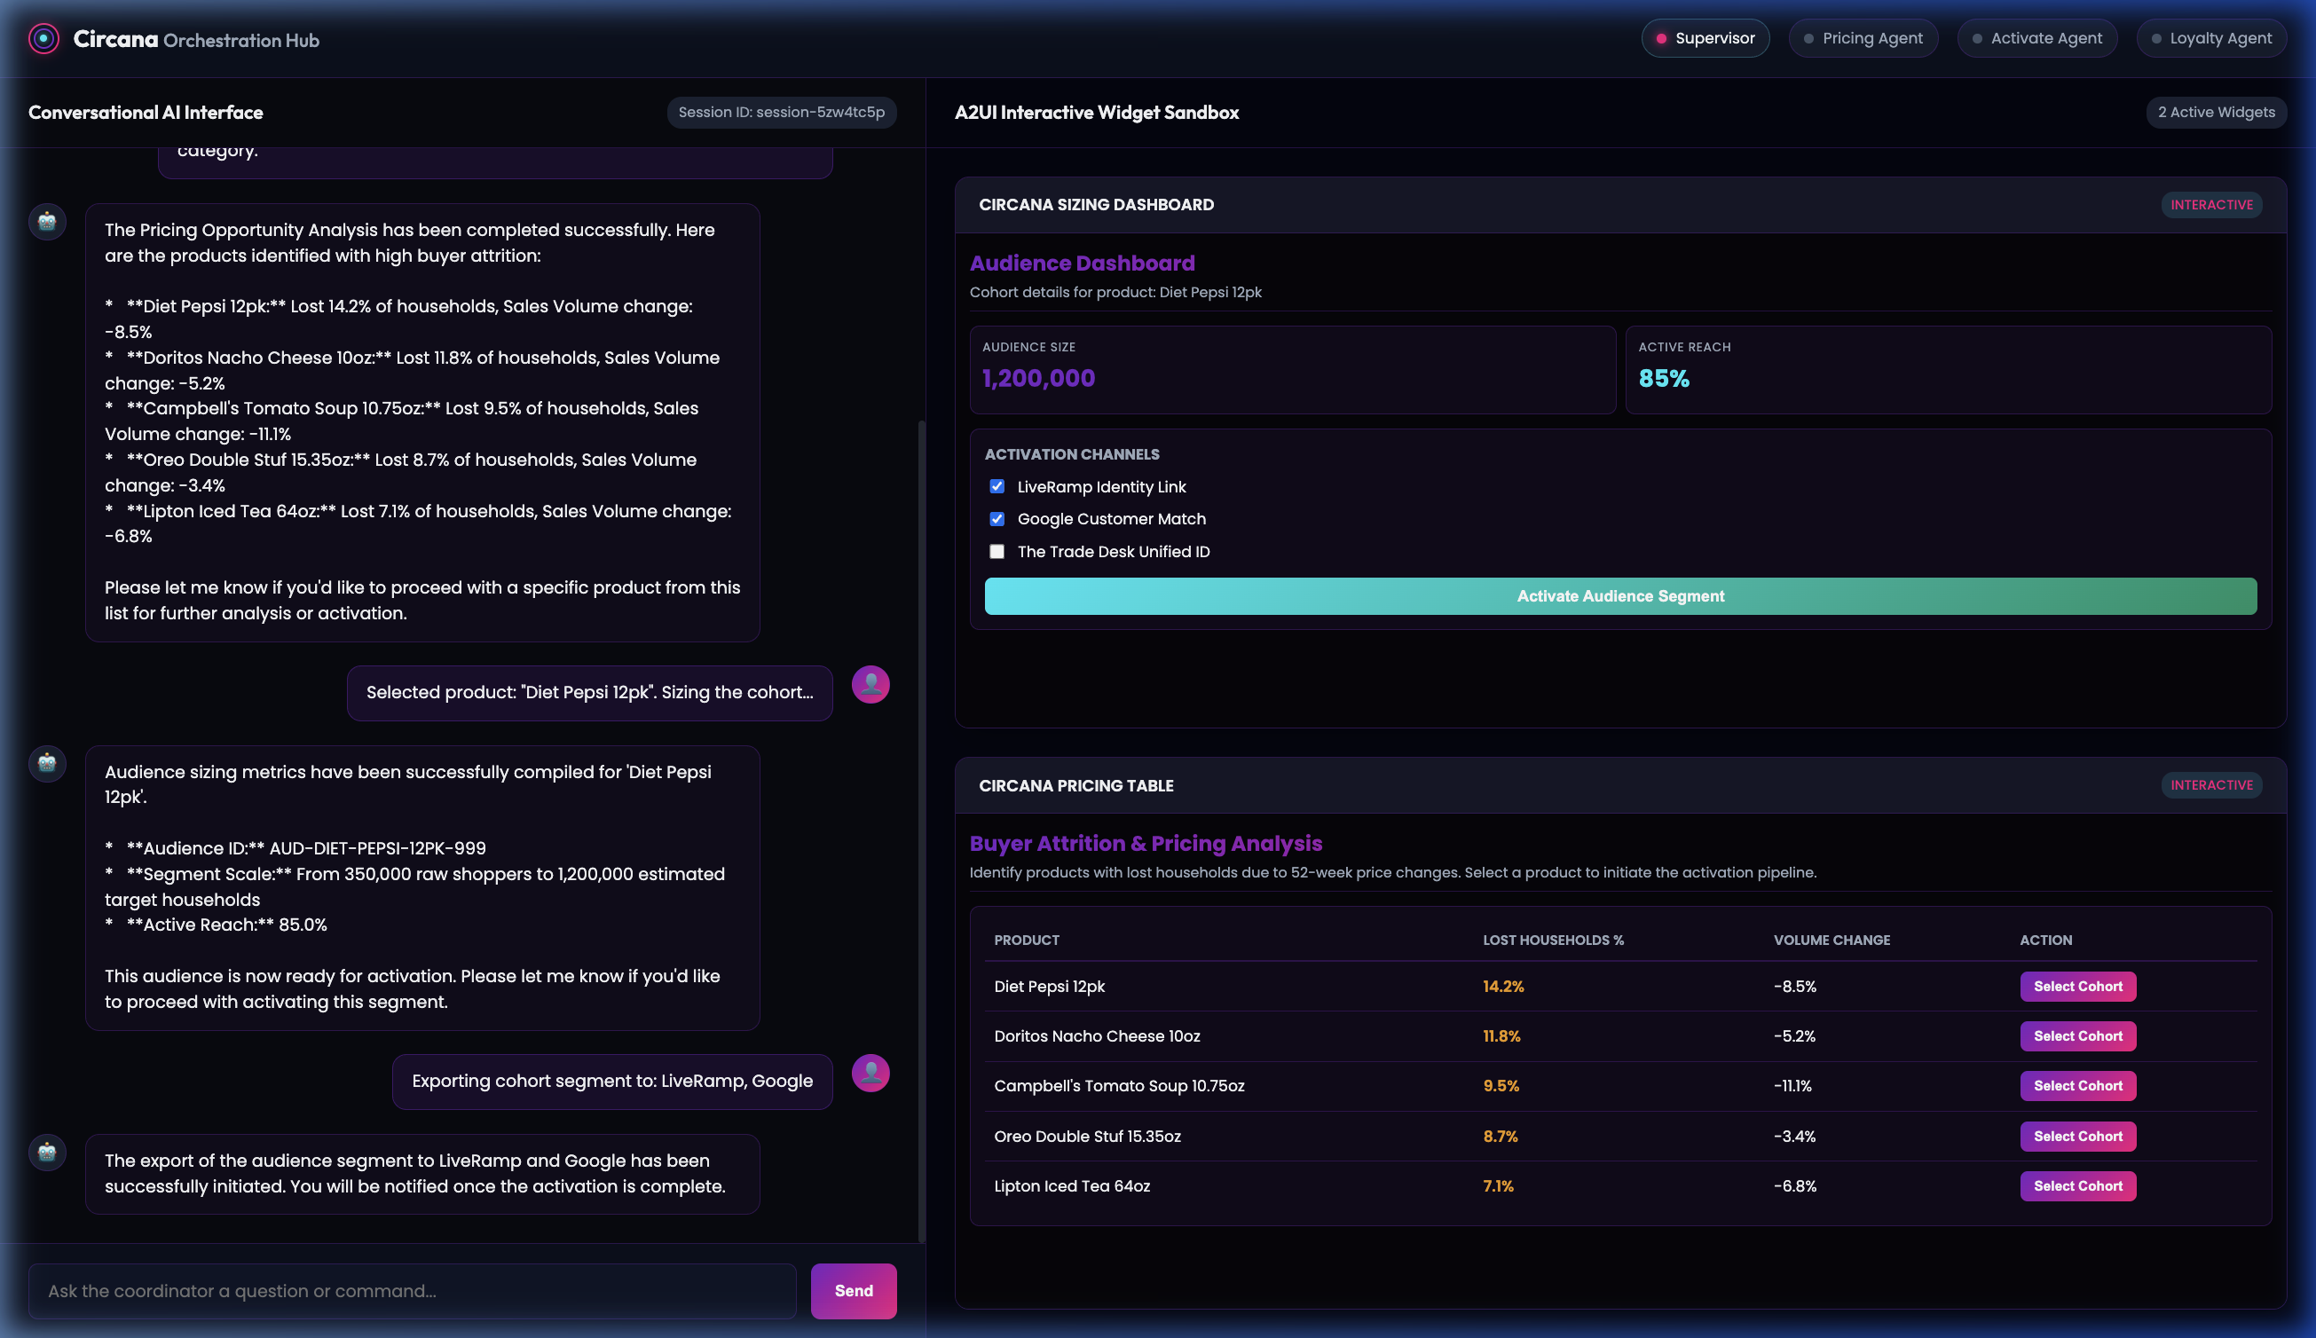The height and width of the screenshot is (1338, 2316).
Task: Open the Activate Agent tab
Action: [x=2037, y=39]
